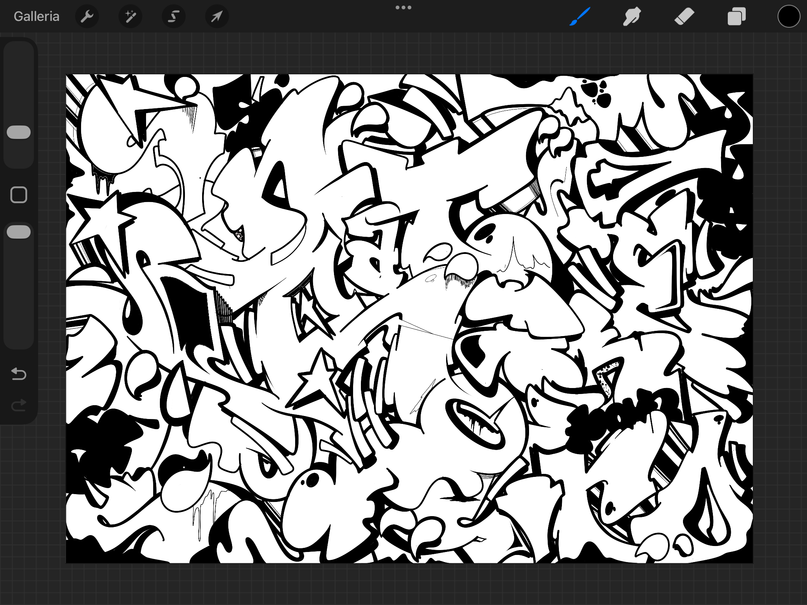Return to the Galleria view
This screenshot has height=605, width=807.
tap(36, 16)
